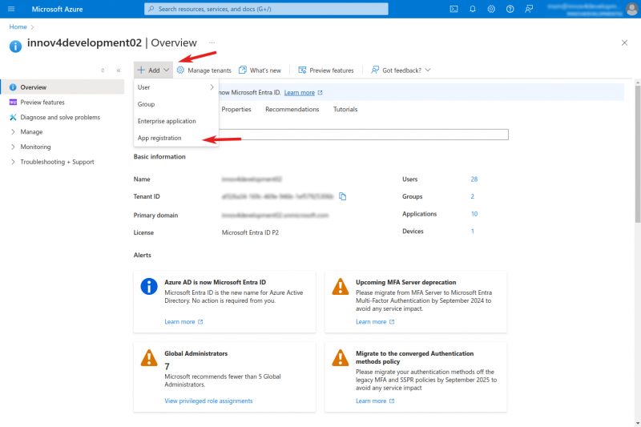
Task: Focus the top Search resources box
Action: (266, 9)
